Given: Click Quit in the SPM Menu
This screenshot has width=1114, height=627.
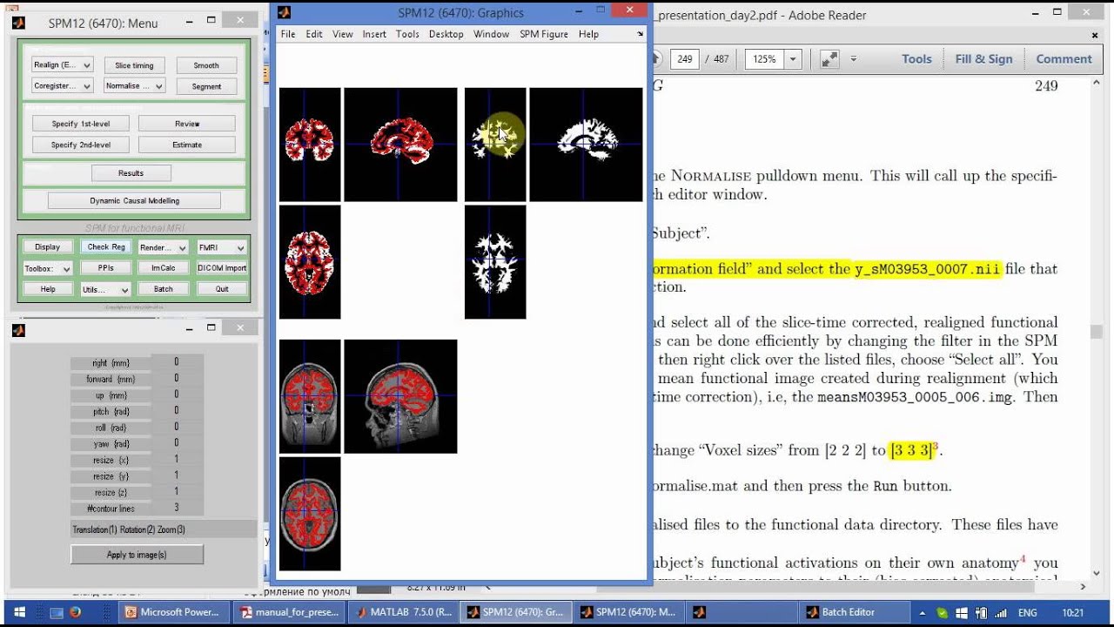Looking at the screenshot, I should (222, 289).
